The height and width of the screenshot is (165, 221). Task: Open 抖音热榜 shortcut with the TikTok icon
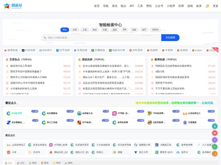pos(29,50)
